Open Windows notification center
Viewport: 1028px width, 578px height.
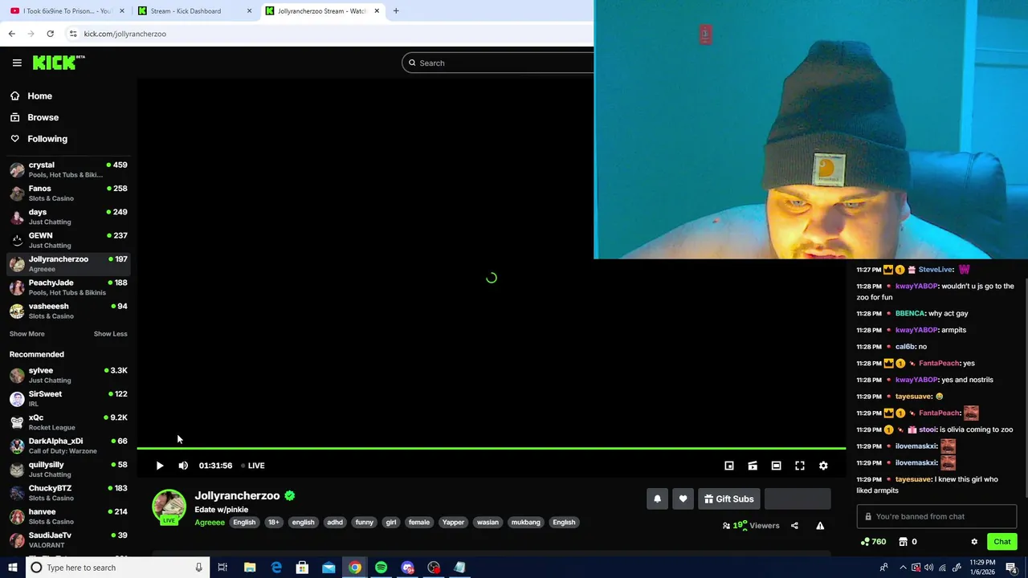(1011, 568)
